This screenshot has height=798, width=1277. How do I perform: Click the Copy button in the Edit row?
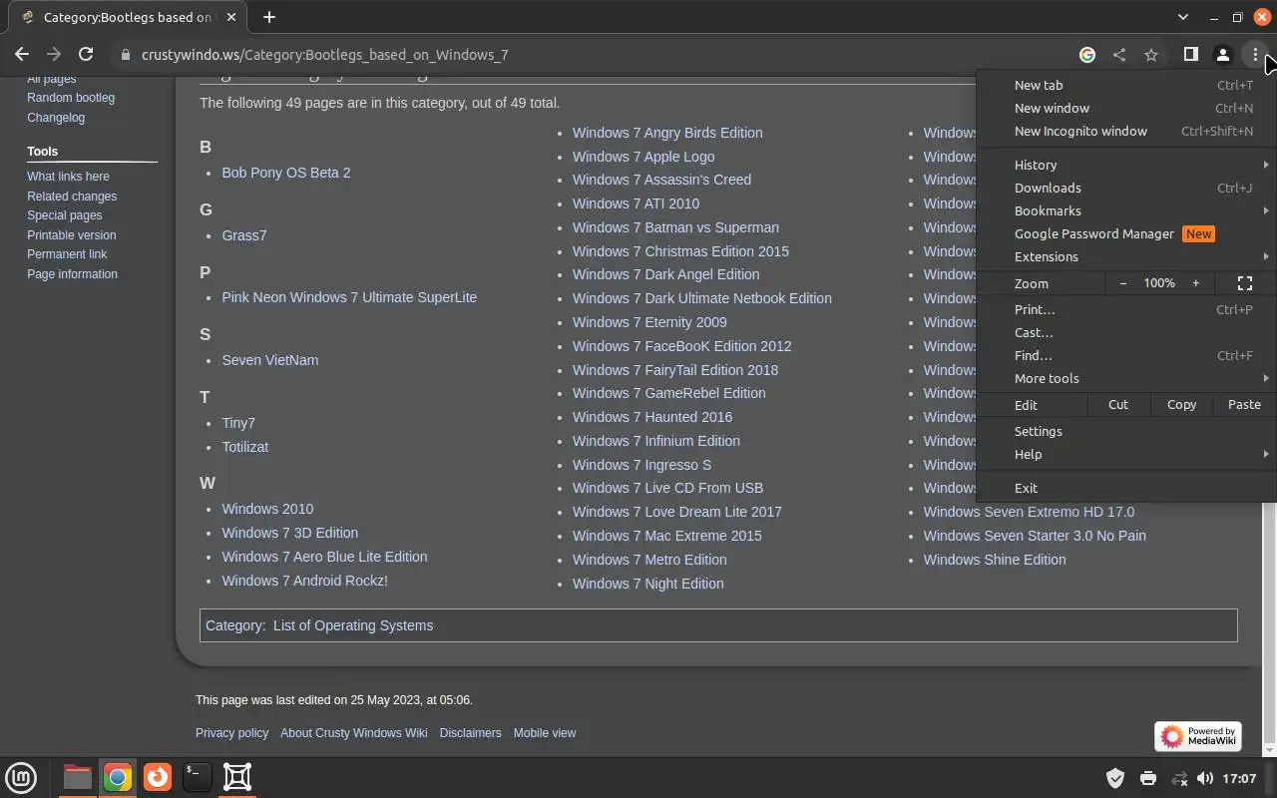pos(1182,405)
